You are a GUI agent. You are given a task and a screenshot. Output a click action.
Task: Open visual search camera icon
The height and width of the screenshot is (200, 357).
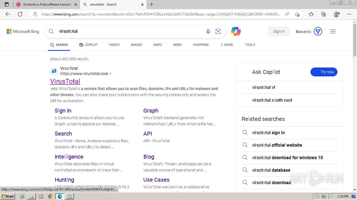(x=218, y=31)
